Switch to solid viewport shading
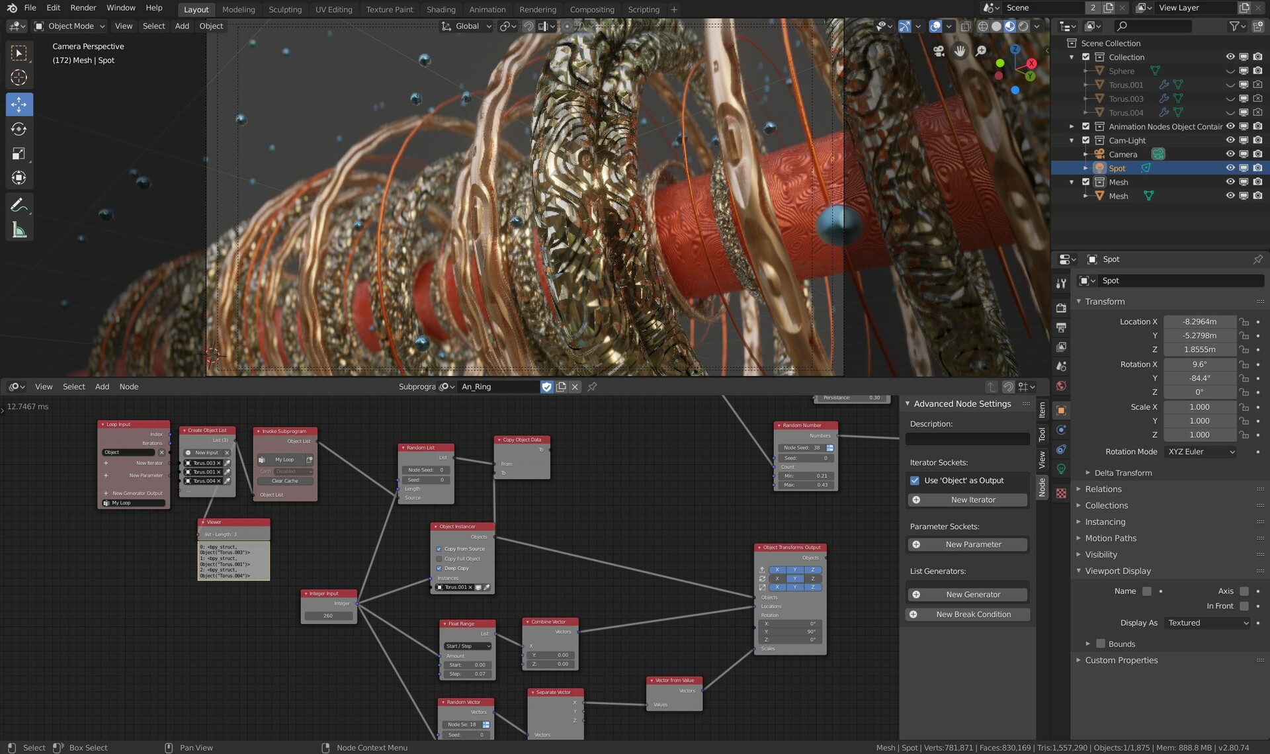Screen dimensions: 1270x754 [x=996, y=26]
